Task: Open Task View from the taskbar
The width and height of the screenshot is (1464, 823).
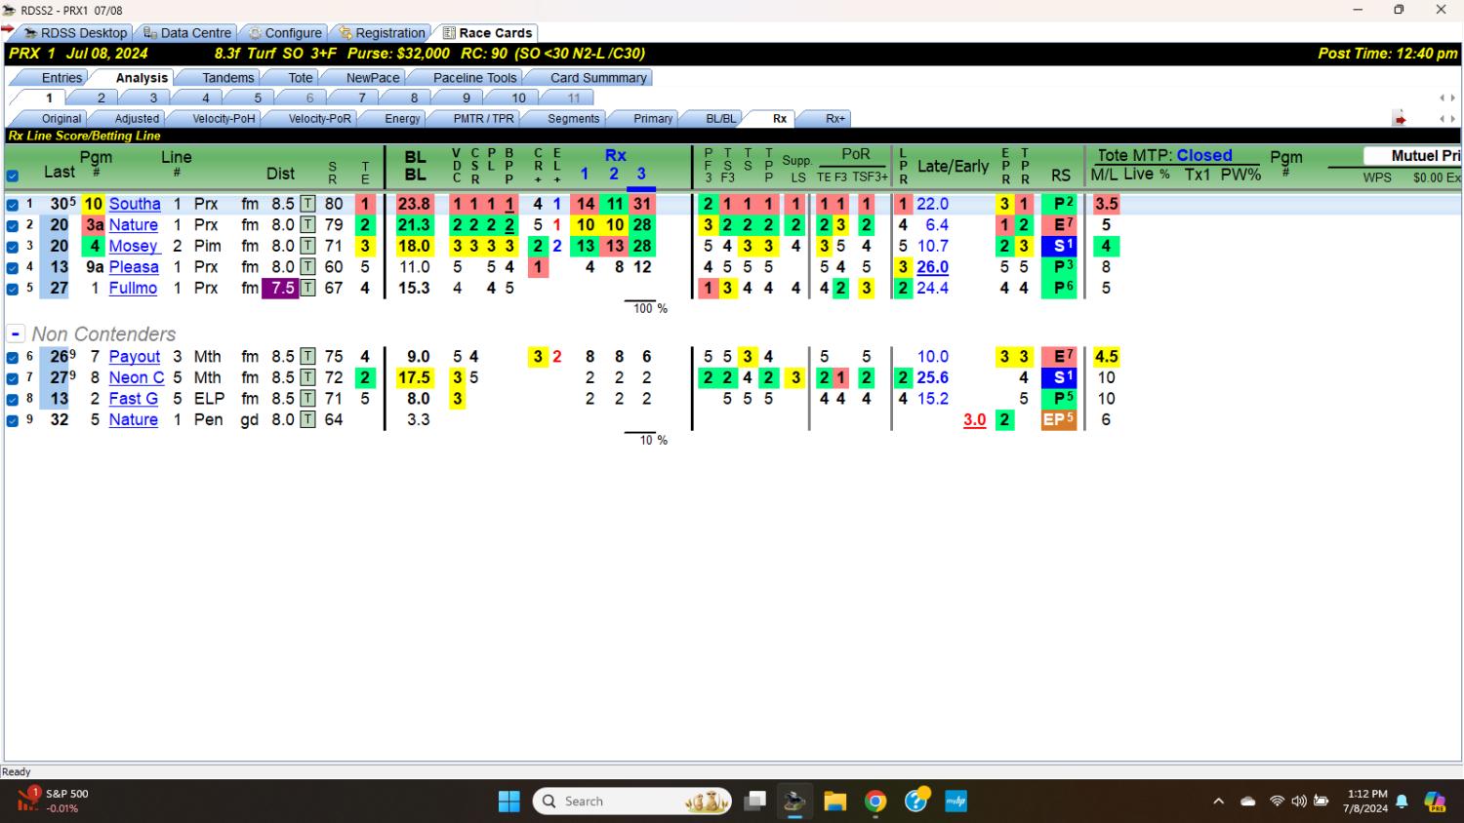Action: click(x=754, y=802)
